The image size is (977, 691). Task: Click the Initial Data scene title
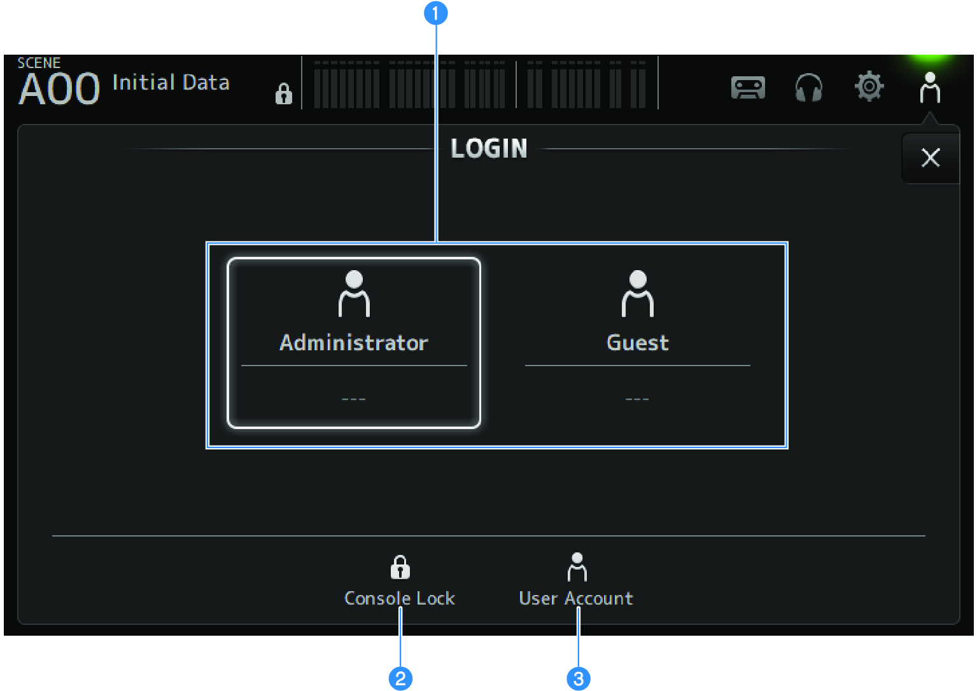click(x=171, y=83)
